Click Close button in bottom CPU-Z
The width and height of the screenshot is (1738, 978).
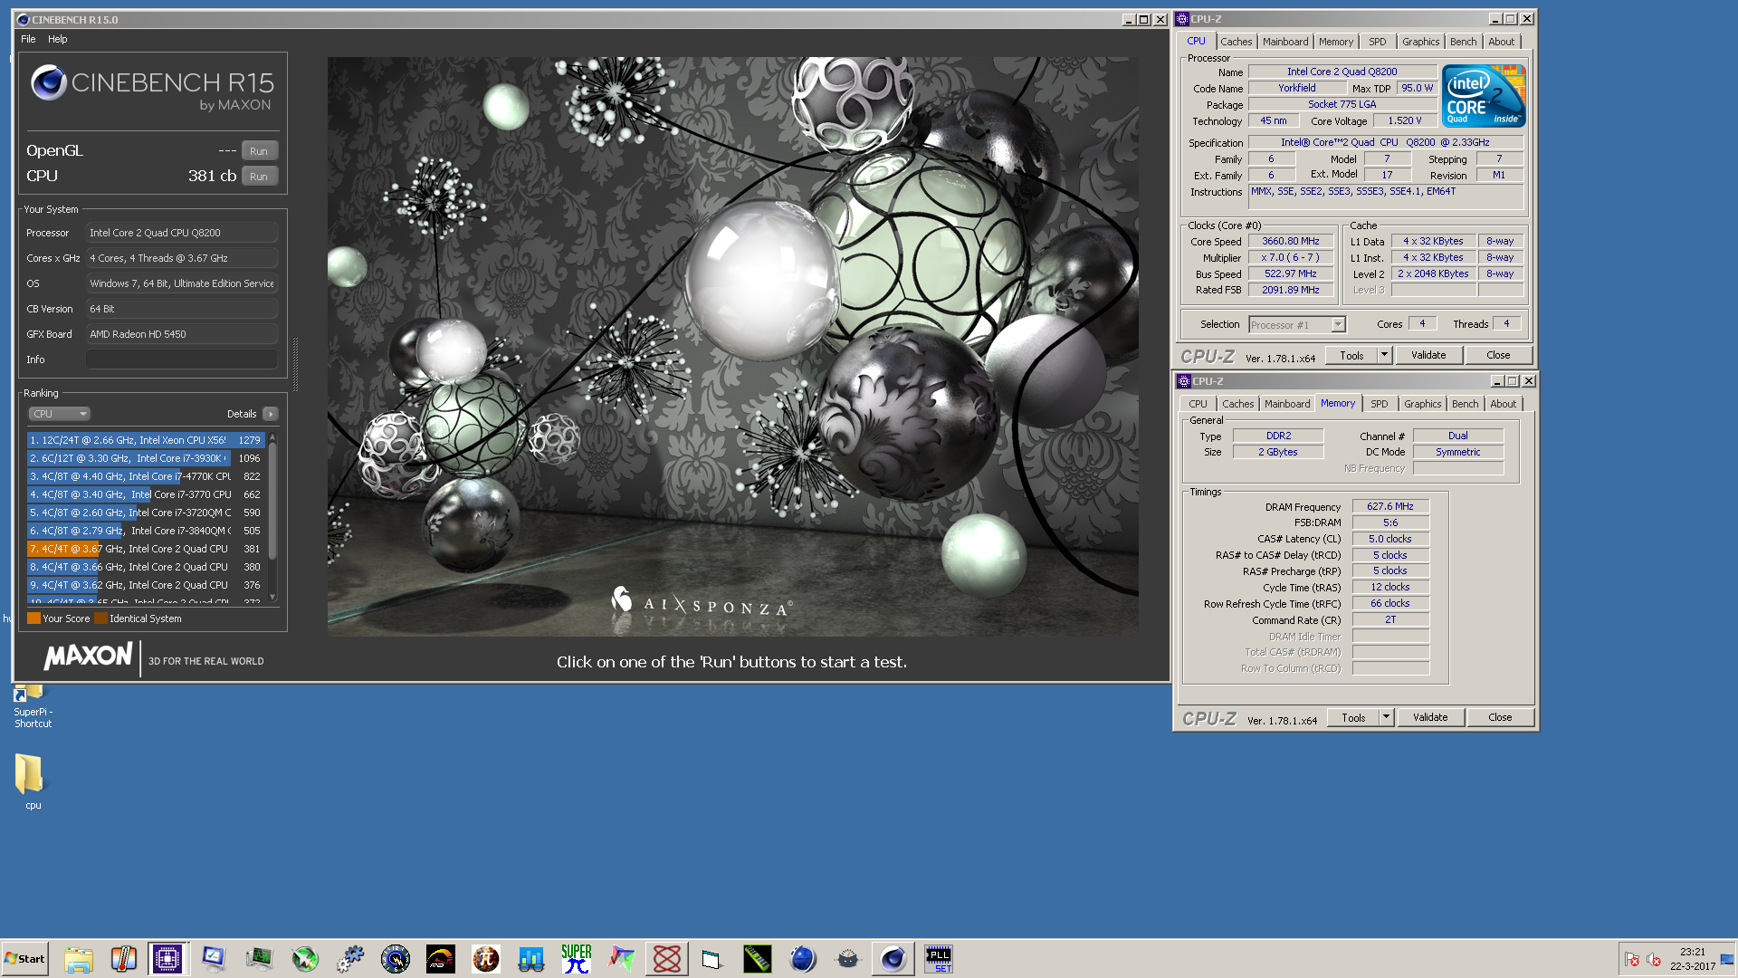click(1500, 718)
